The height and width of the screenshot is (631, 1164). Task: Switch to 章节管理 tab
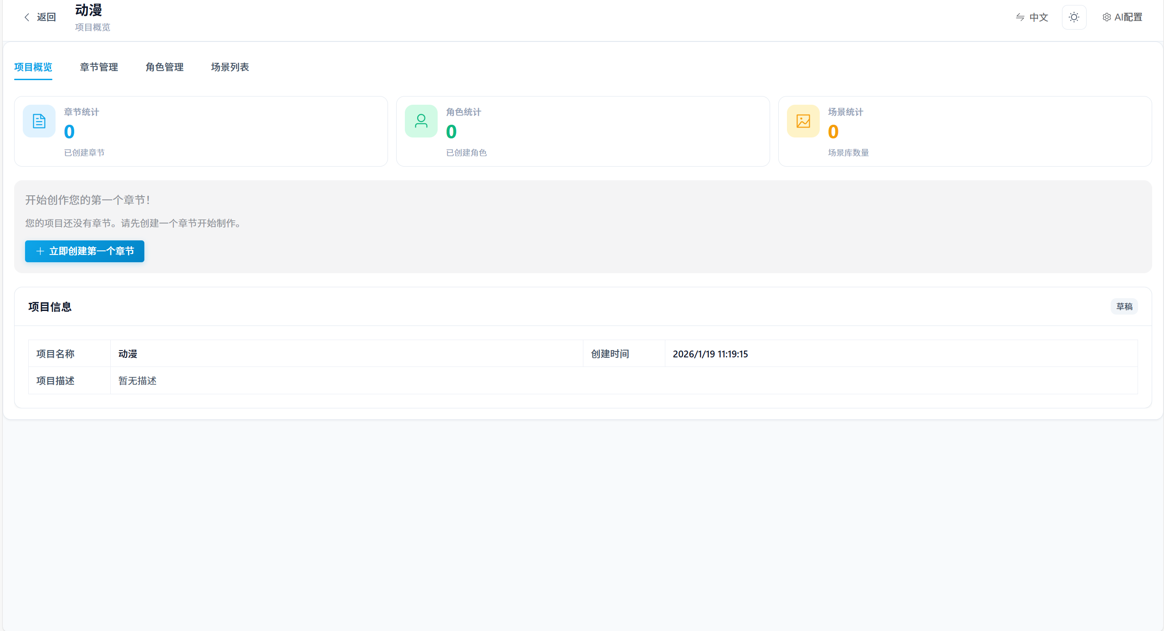point(99,67)
